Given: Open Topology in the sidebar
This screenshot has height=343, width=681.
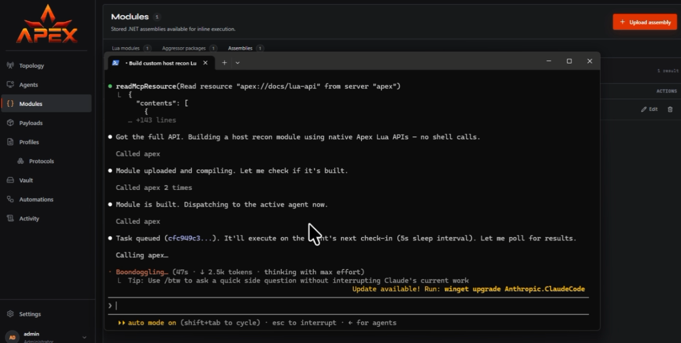Looking at the screenshot, I should (x=31, y=66).
